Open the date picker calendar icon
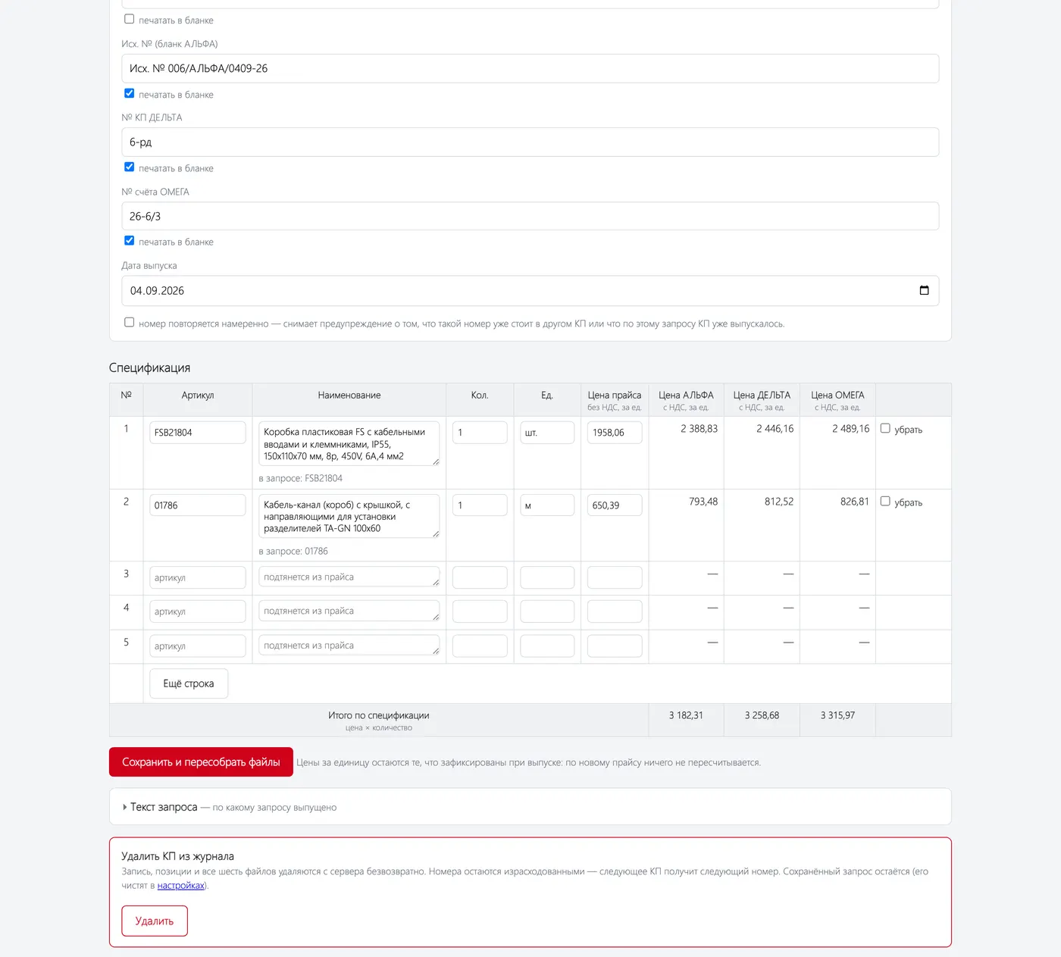 click(x=924, y=290)
